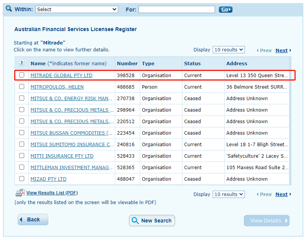The height and width of the screenshot is (239, 306).
Task: Click Ceased status in MIZAD PTY LTD row
Action: [x=192, y=179]
